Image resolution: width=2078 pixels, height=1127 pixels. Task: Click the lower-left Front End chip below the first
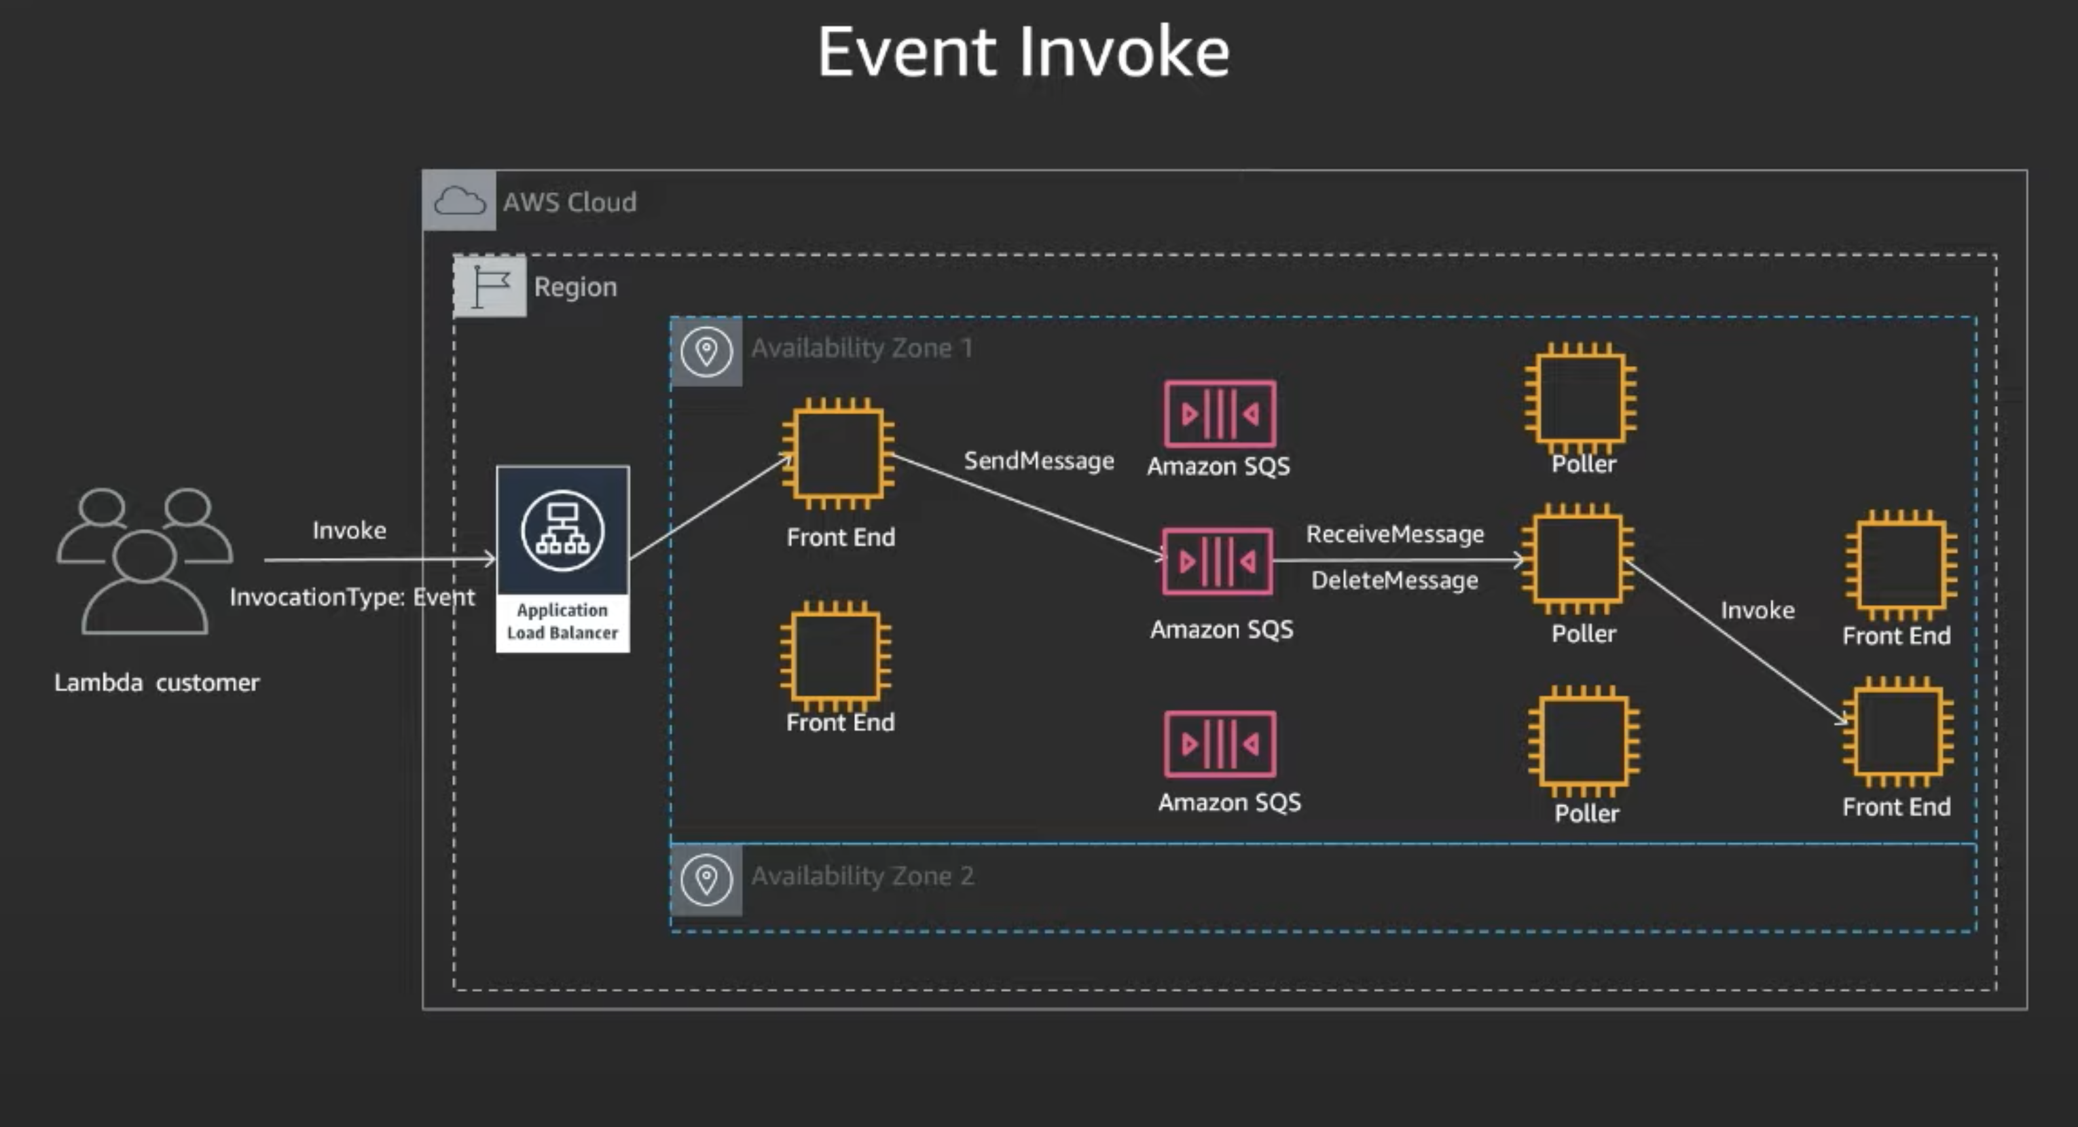point(836,656)
